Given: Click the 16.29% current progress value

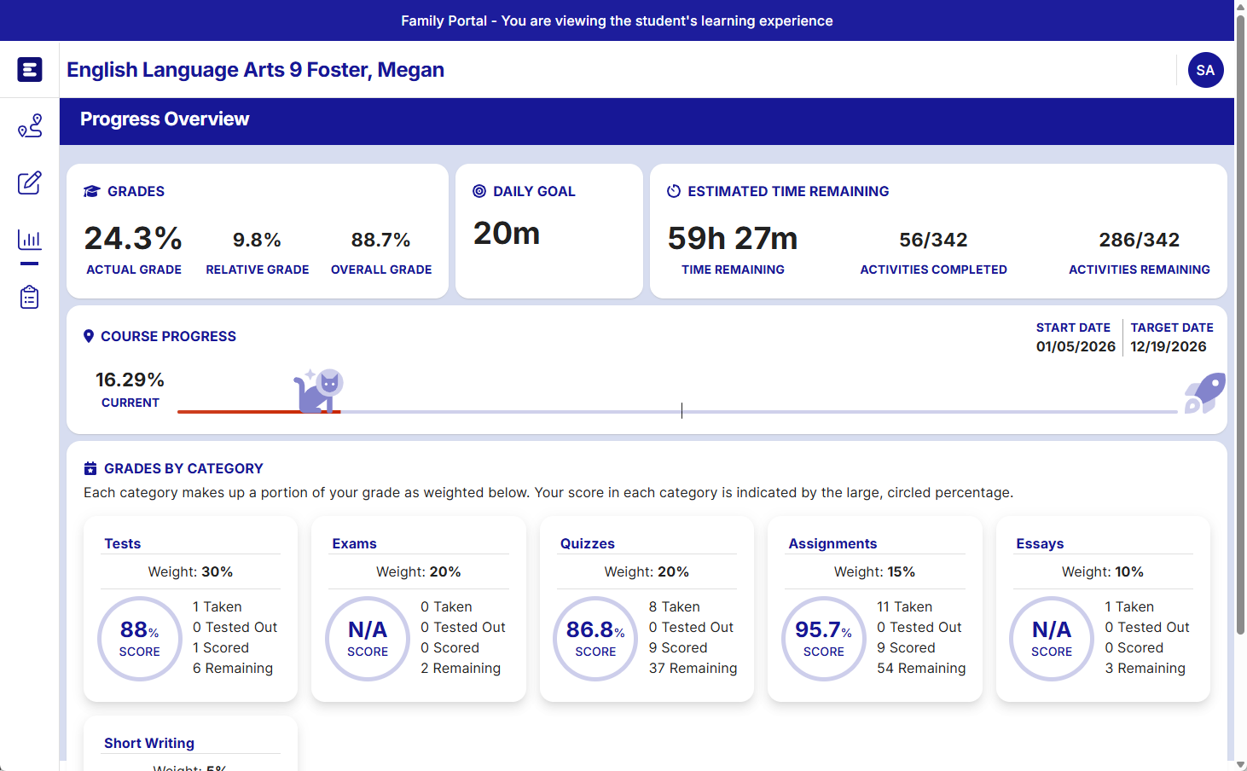Looking at the screenshot, I should point(130,380).
